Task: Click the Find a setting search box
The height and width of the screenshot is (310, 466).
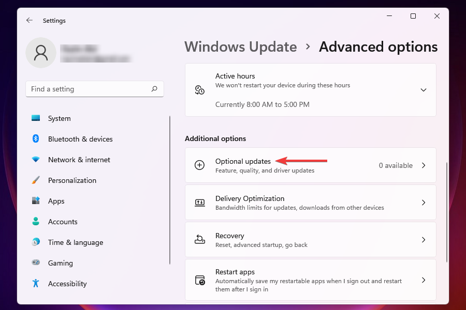Action: pos(88,89)
